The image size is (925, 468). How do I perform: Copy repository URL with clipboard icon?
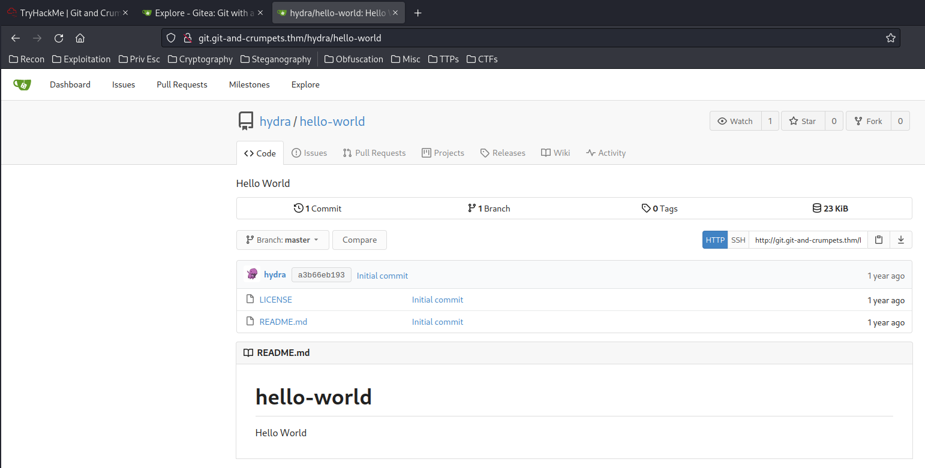(879, 240)
